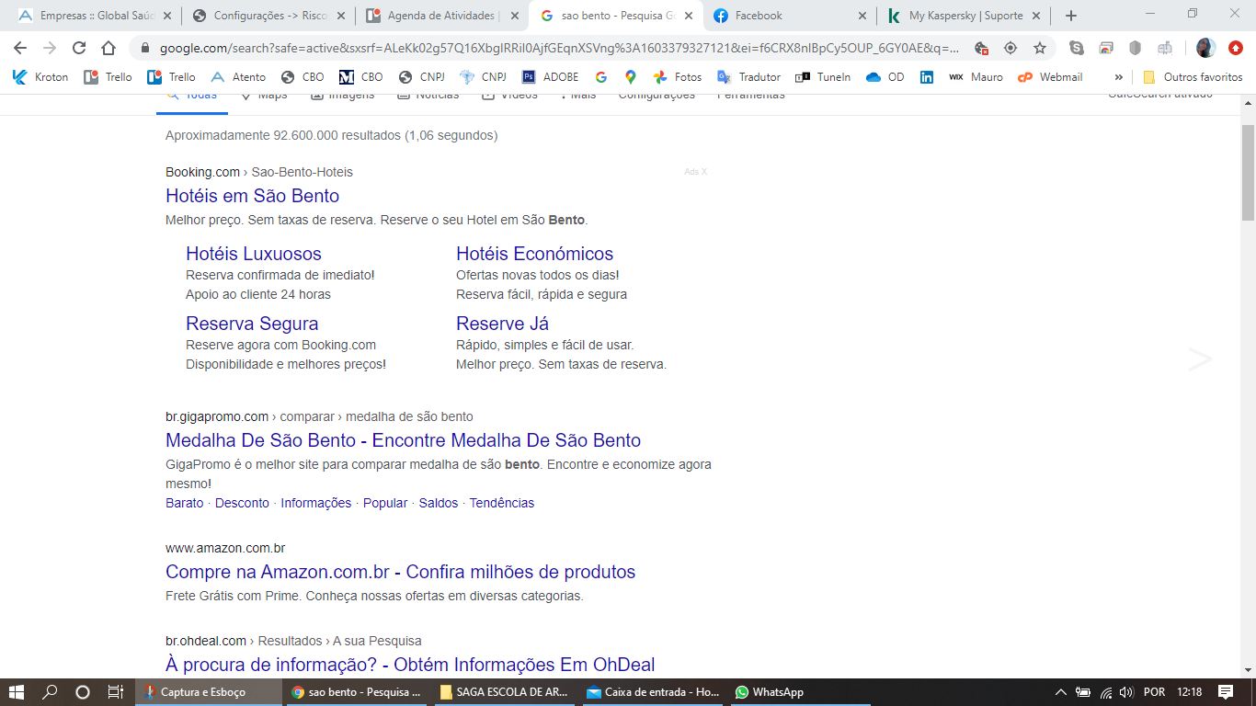Image resolution: width=1256 pixels, height=706 pixels.
Task: Close the sao bento search tab
Action: 689,16
